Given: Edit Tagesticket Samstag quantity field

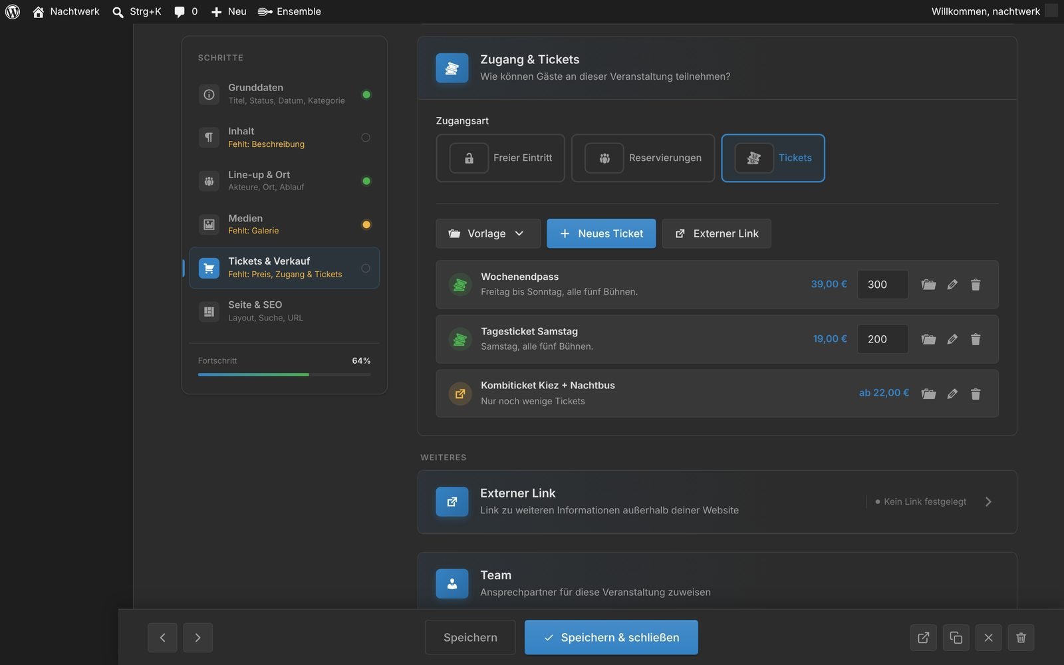Looking at the screenshot, I should point(882,339).
